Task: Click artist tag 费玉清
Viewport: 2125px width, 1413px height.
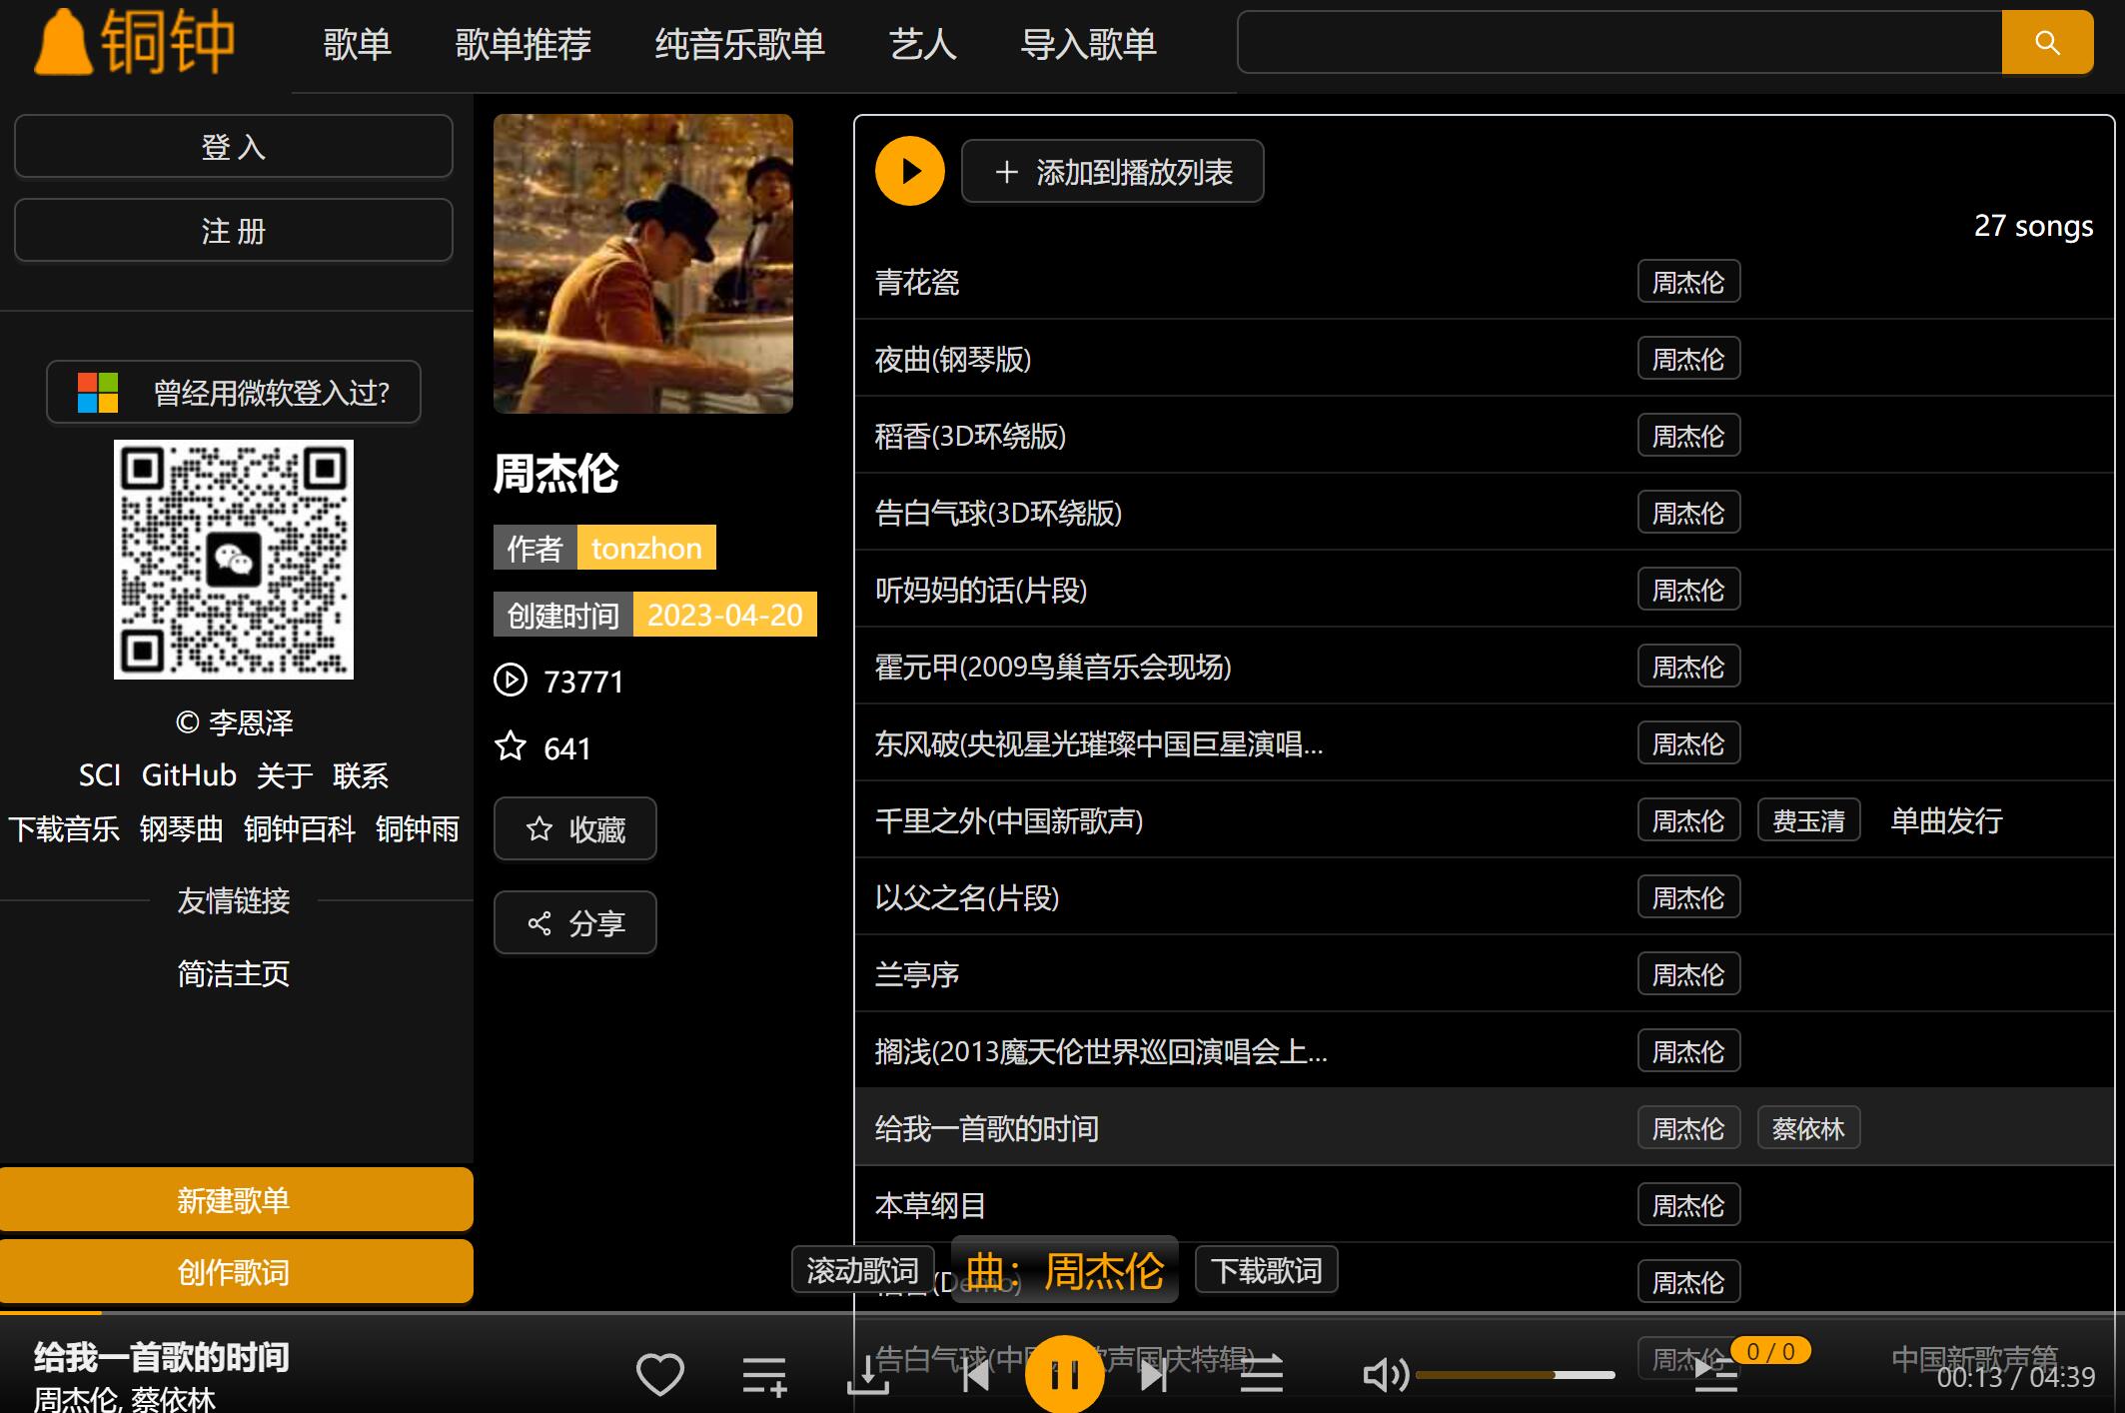Action: pyautogui.click(x=1808, y=820)
